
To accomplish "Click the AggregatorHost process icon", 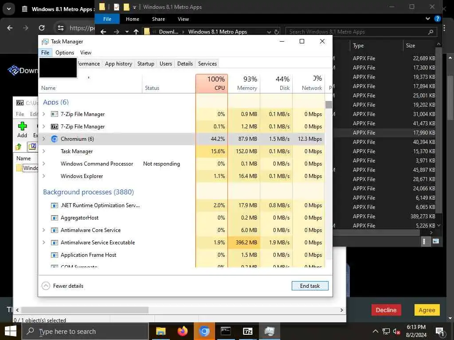I will click(55, 218).
